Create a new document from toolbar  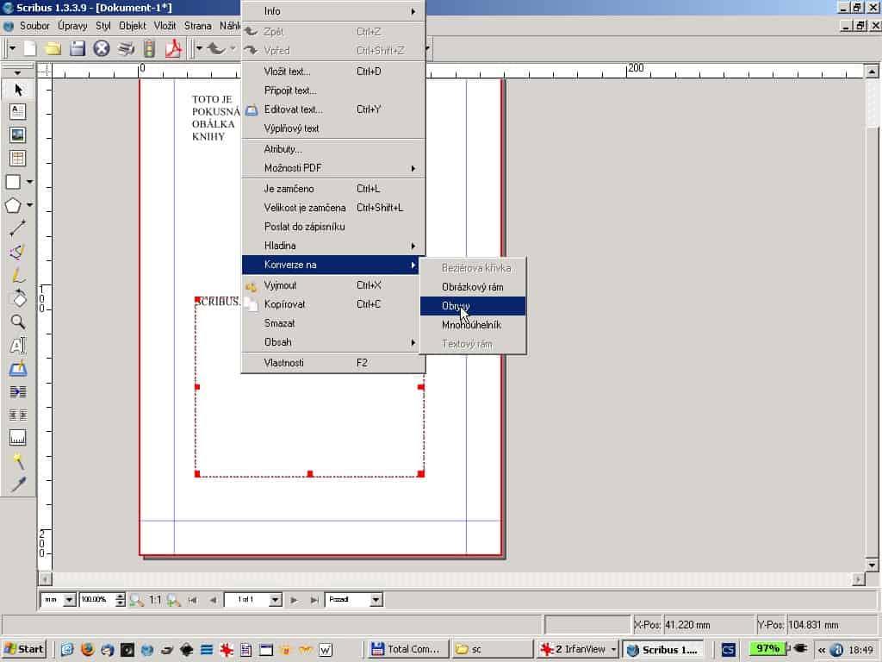point(30,49)
